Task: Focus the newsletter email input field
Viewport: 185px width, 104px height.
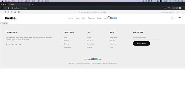Action: [x=147, y=38]
